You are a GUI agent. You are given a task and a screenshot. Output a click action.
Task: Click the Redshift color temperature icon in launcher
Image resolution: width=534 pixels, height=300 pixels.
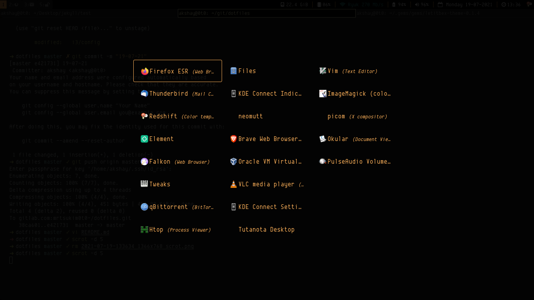tap(145, 116)
